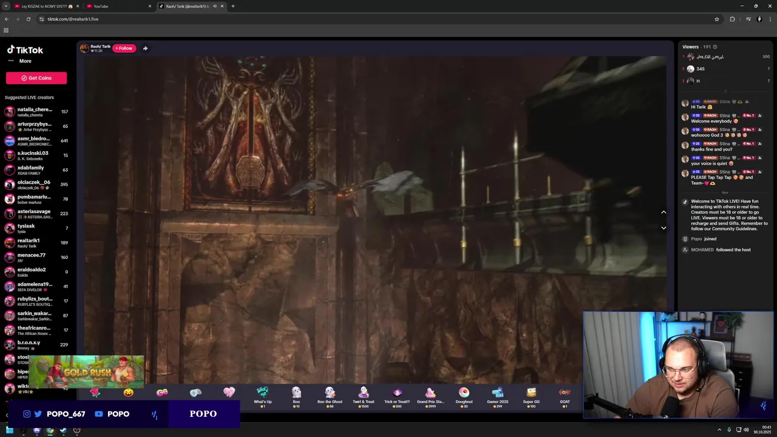The image size is (777, 437).
Task: Follow Raoh/ Tarik with the Follow button
Action: coord(124,48)
